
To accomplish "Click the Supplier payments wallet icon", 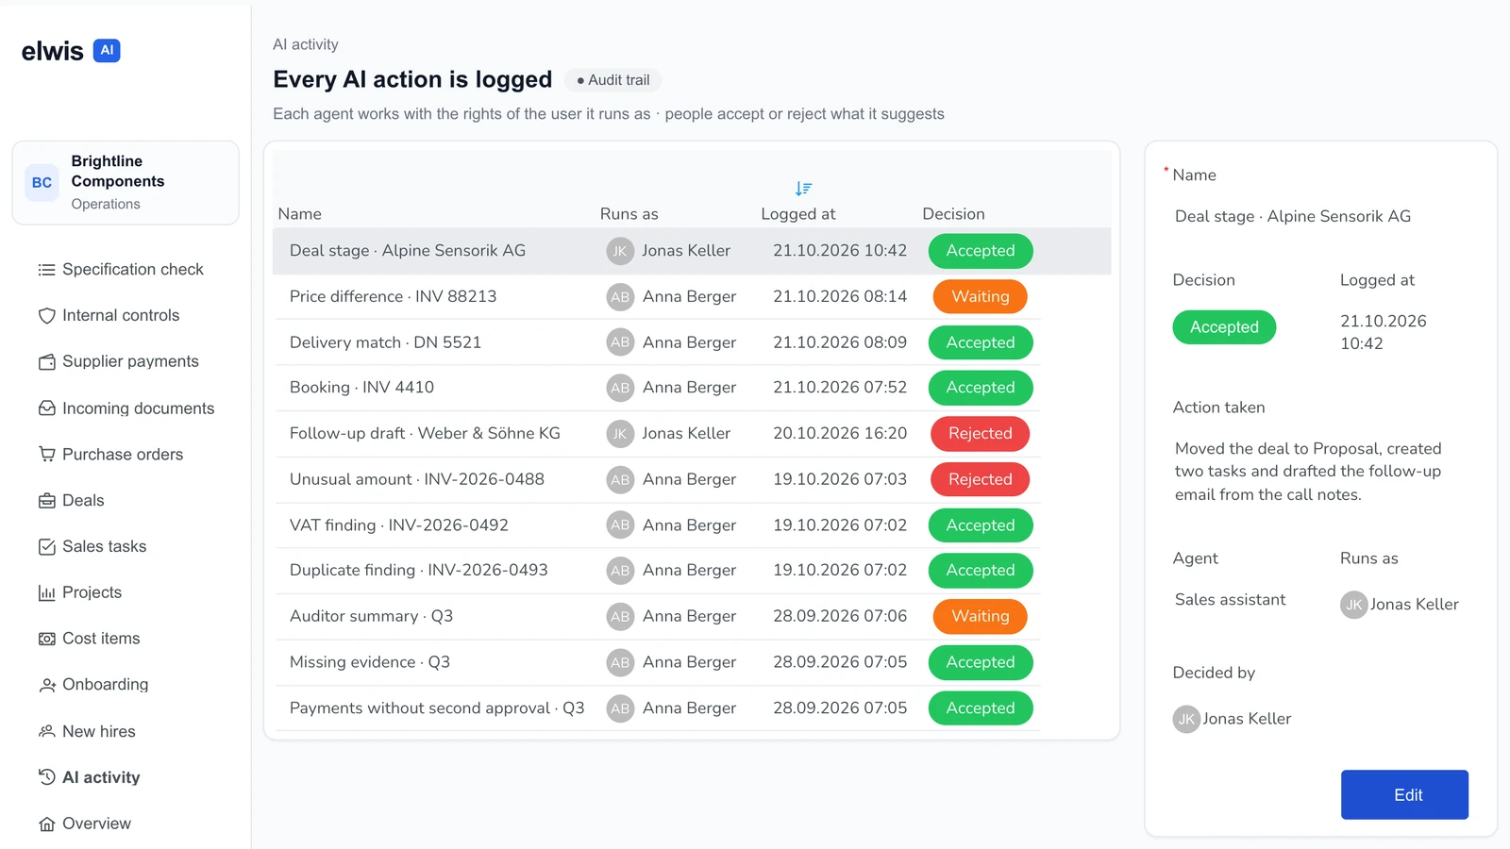I will [46, 362].
